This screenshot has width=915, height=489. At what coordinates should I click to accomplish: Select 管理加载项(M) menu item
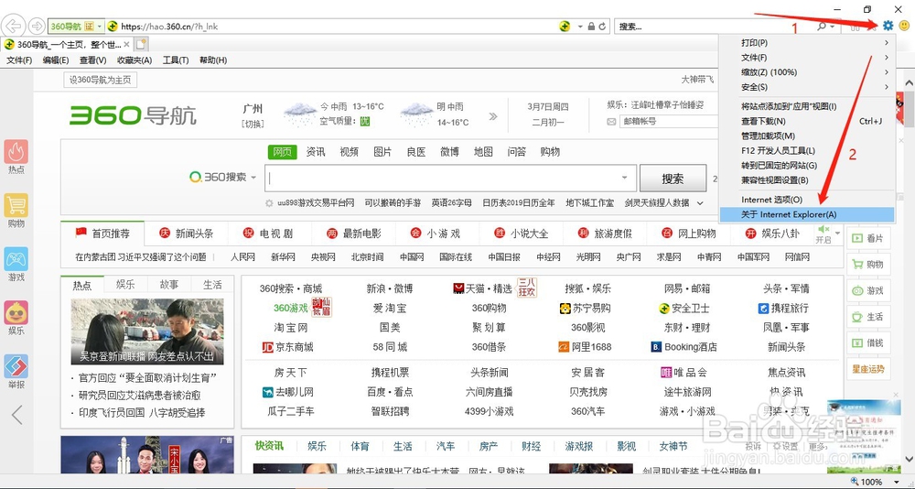(x=807, y=136)
